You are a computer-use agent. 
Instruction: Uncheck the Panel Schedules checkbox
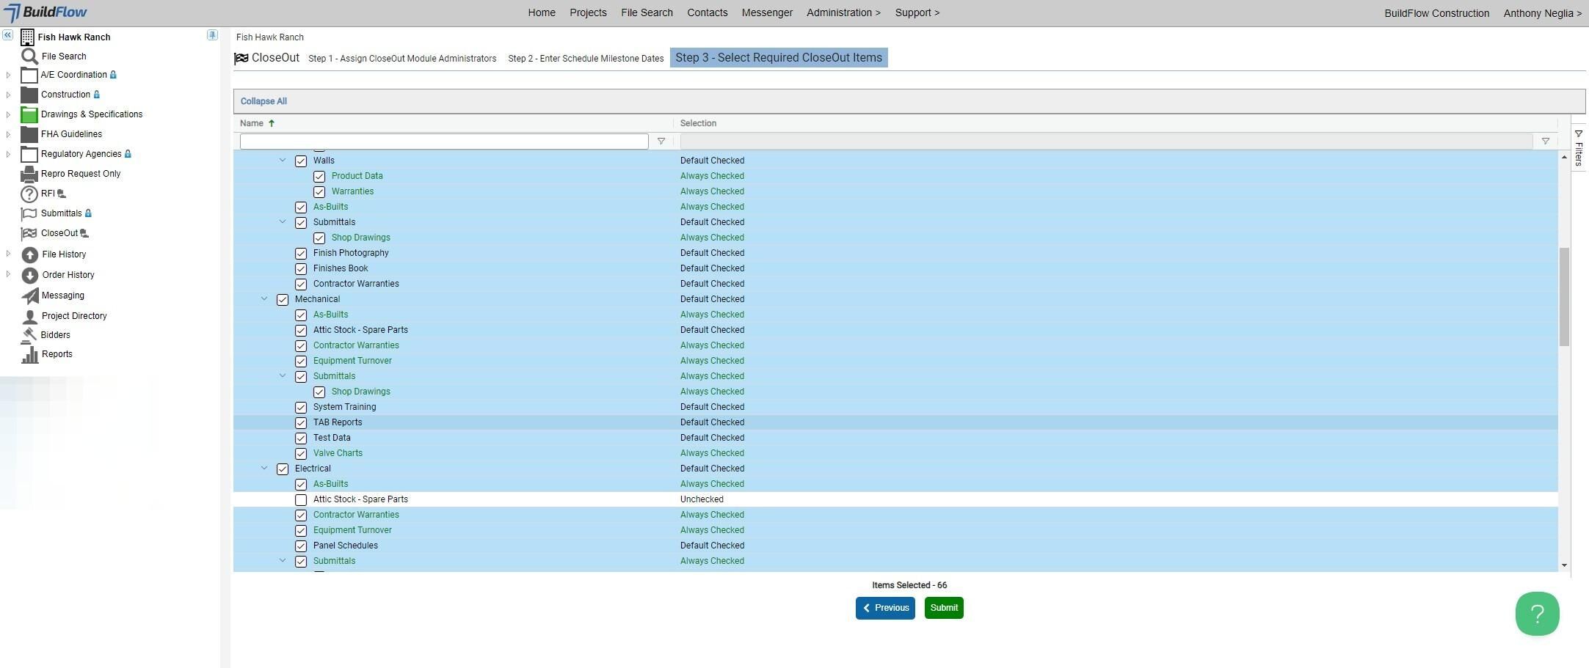301,546
